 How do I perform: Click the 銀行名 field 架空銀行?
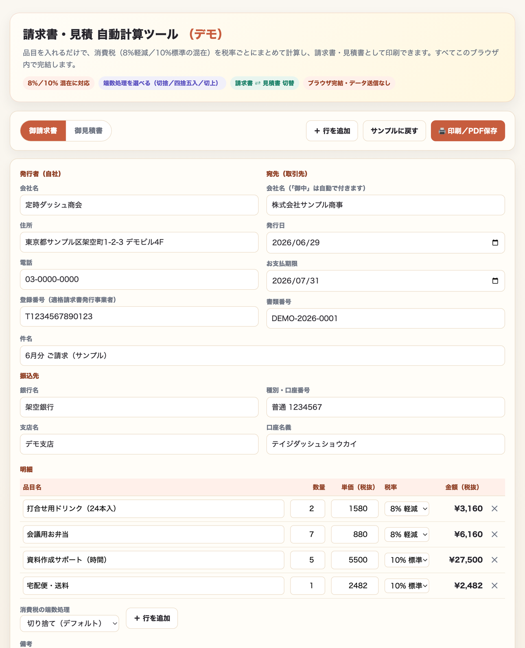139,407
